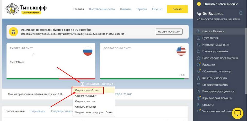Click the yellow Создать button

tap(177, 9)
